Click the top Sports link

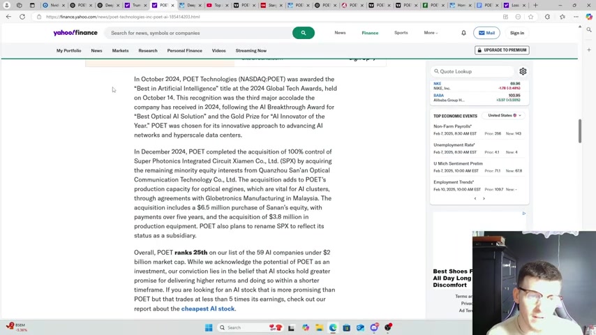tap(401, 33)
